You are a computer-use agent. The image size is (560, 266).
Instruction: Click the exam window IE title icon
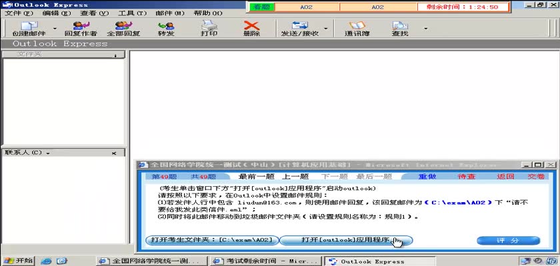point(143,165)
